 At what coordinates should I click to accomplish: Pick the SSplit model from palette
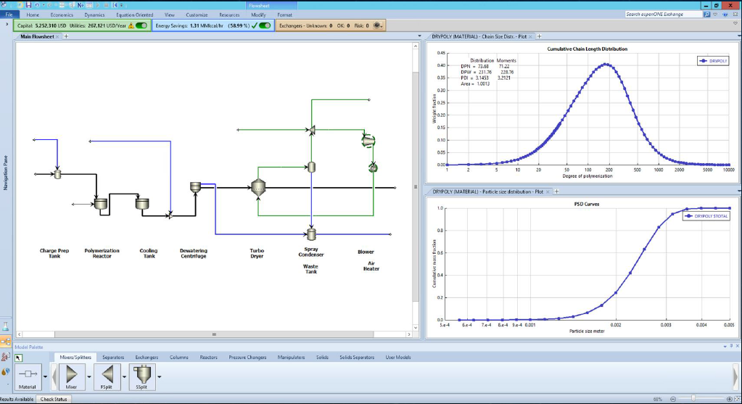[x=142, y=377]
